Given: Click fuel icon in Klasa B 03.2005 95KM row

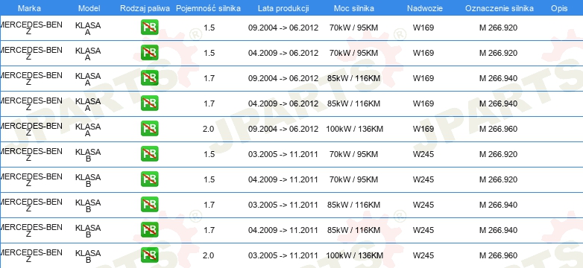Looking at the screenshot, I should (149, 153).
